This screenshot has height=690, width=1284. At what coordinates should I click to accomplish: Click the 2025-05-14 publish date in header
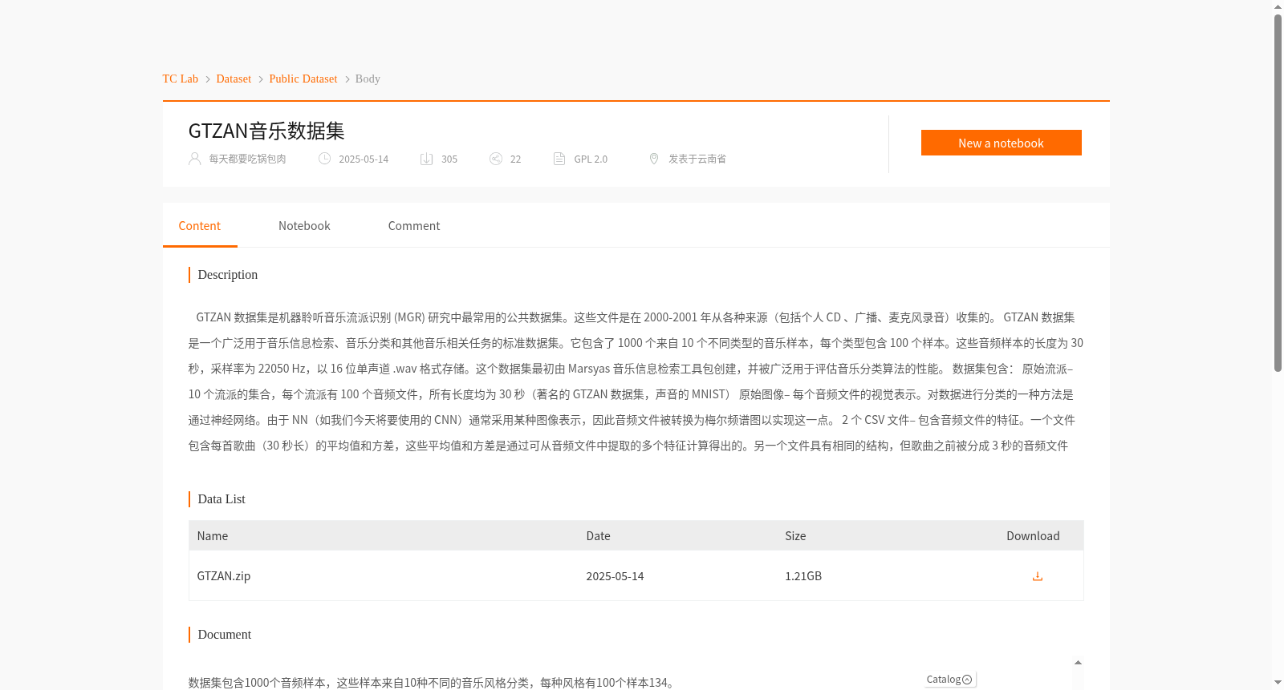pos(364,159)
